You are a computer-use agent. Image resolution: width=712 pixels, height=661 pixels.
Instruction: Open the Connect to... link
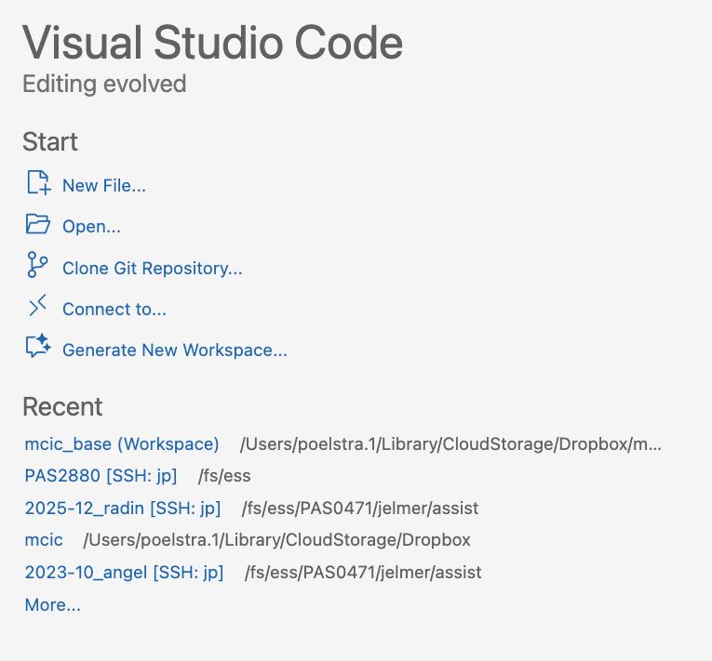click(114, 309)
